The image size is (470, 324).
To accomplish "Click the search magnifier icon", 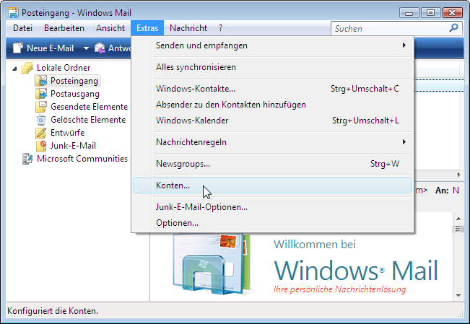I will 453,28.
